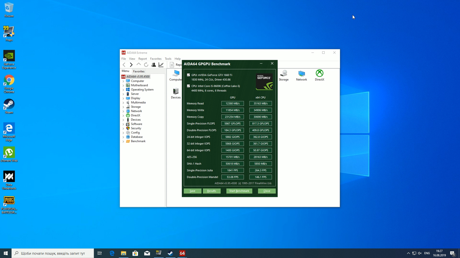This screenshot has width=460, height=258.
Task: Click the Fraps taskbar icon
Action: (159, 253)
